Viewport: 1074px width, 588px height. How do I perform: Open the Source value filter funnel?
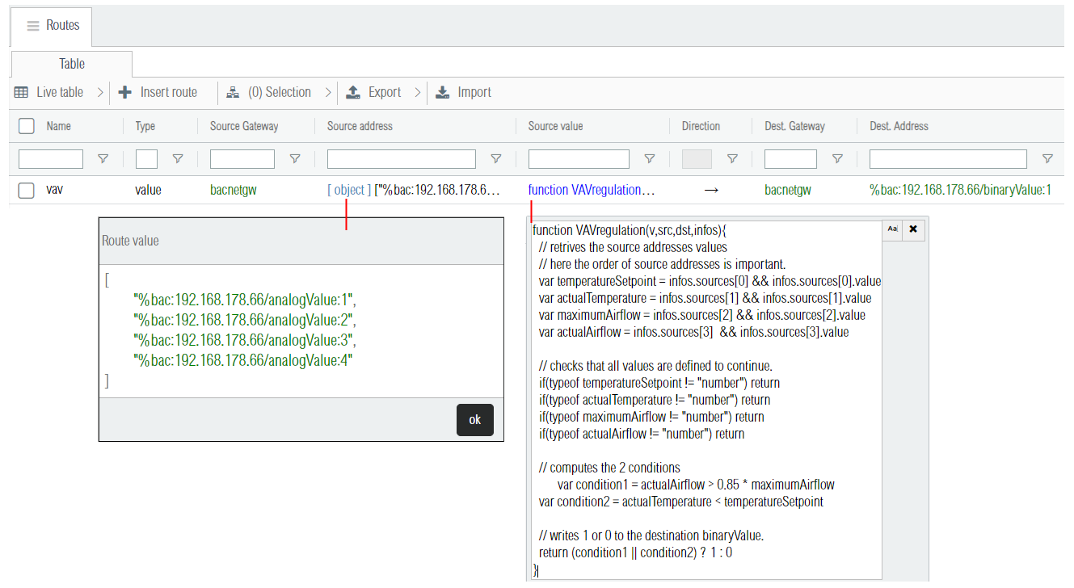click(x=649, y=158)
